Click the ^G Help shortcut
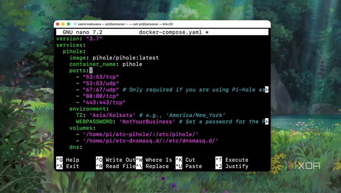Screen dimensions: 341x193 pos(68,160)
